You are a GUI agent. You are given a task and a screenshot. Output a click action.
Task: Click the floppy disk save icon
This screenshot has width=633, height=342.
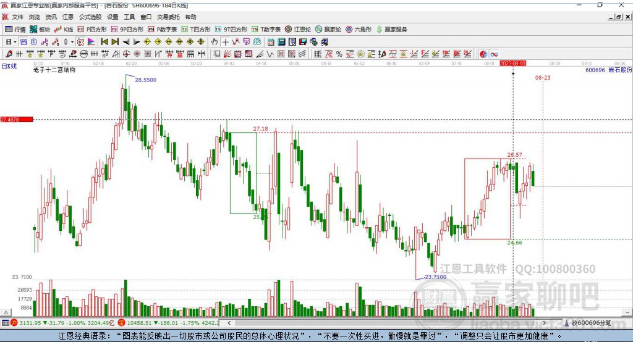tap(303, 42)
